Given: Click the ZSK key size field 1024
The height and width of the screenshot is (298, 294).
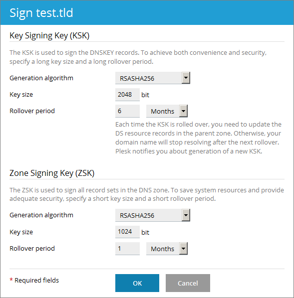Looking at the screenshot, I should (x=127, y=232).
